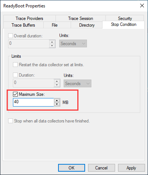Uncheck the Maximum Size checkbox
This screenshot has height=175, width=148.
point(15,94)
